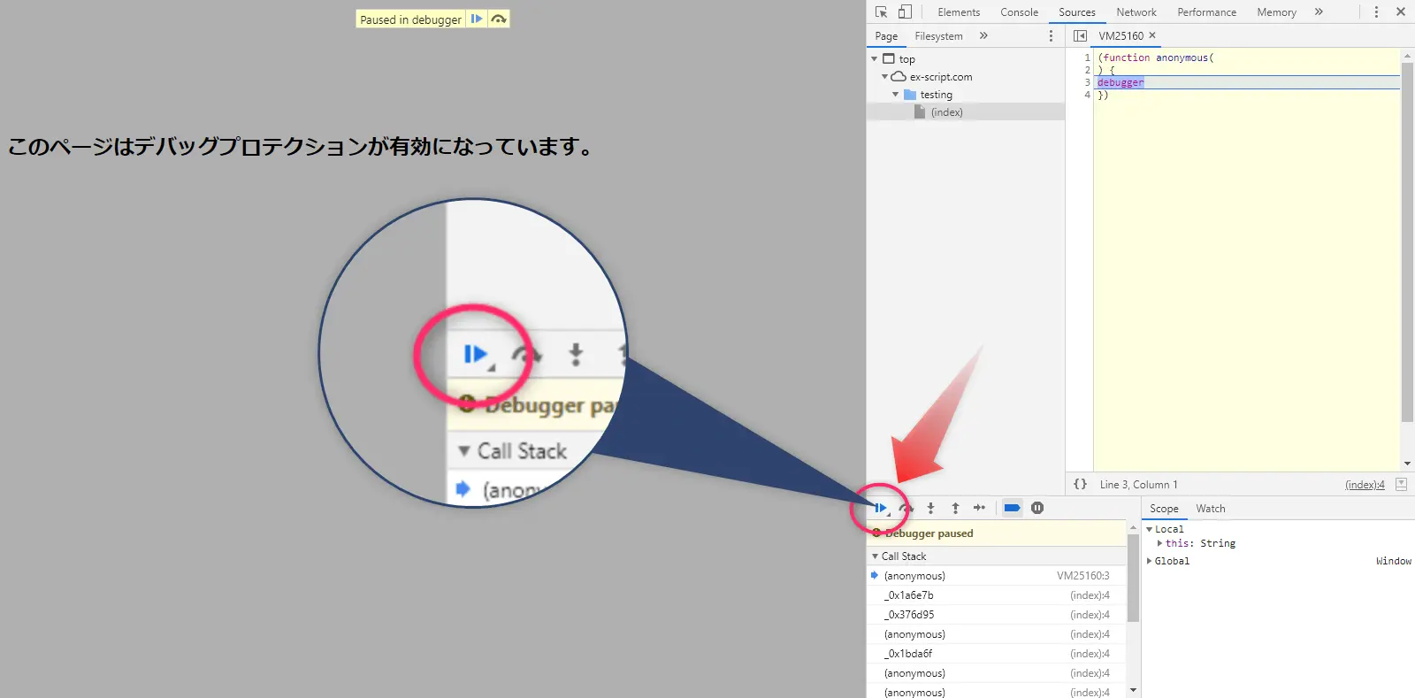
Task: Toggle device toolbar icon
Action: [905, 12]
